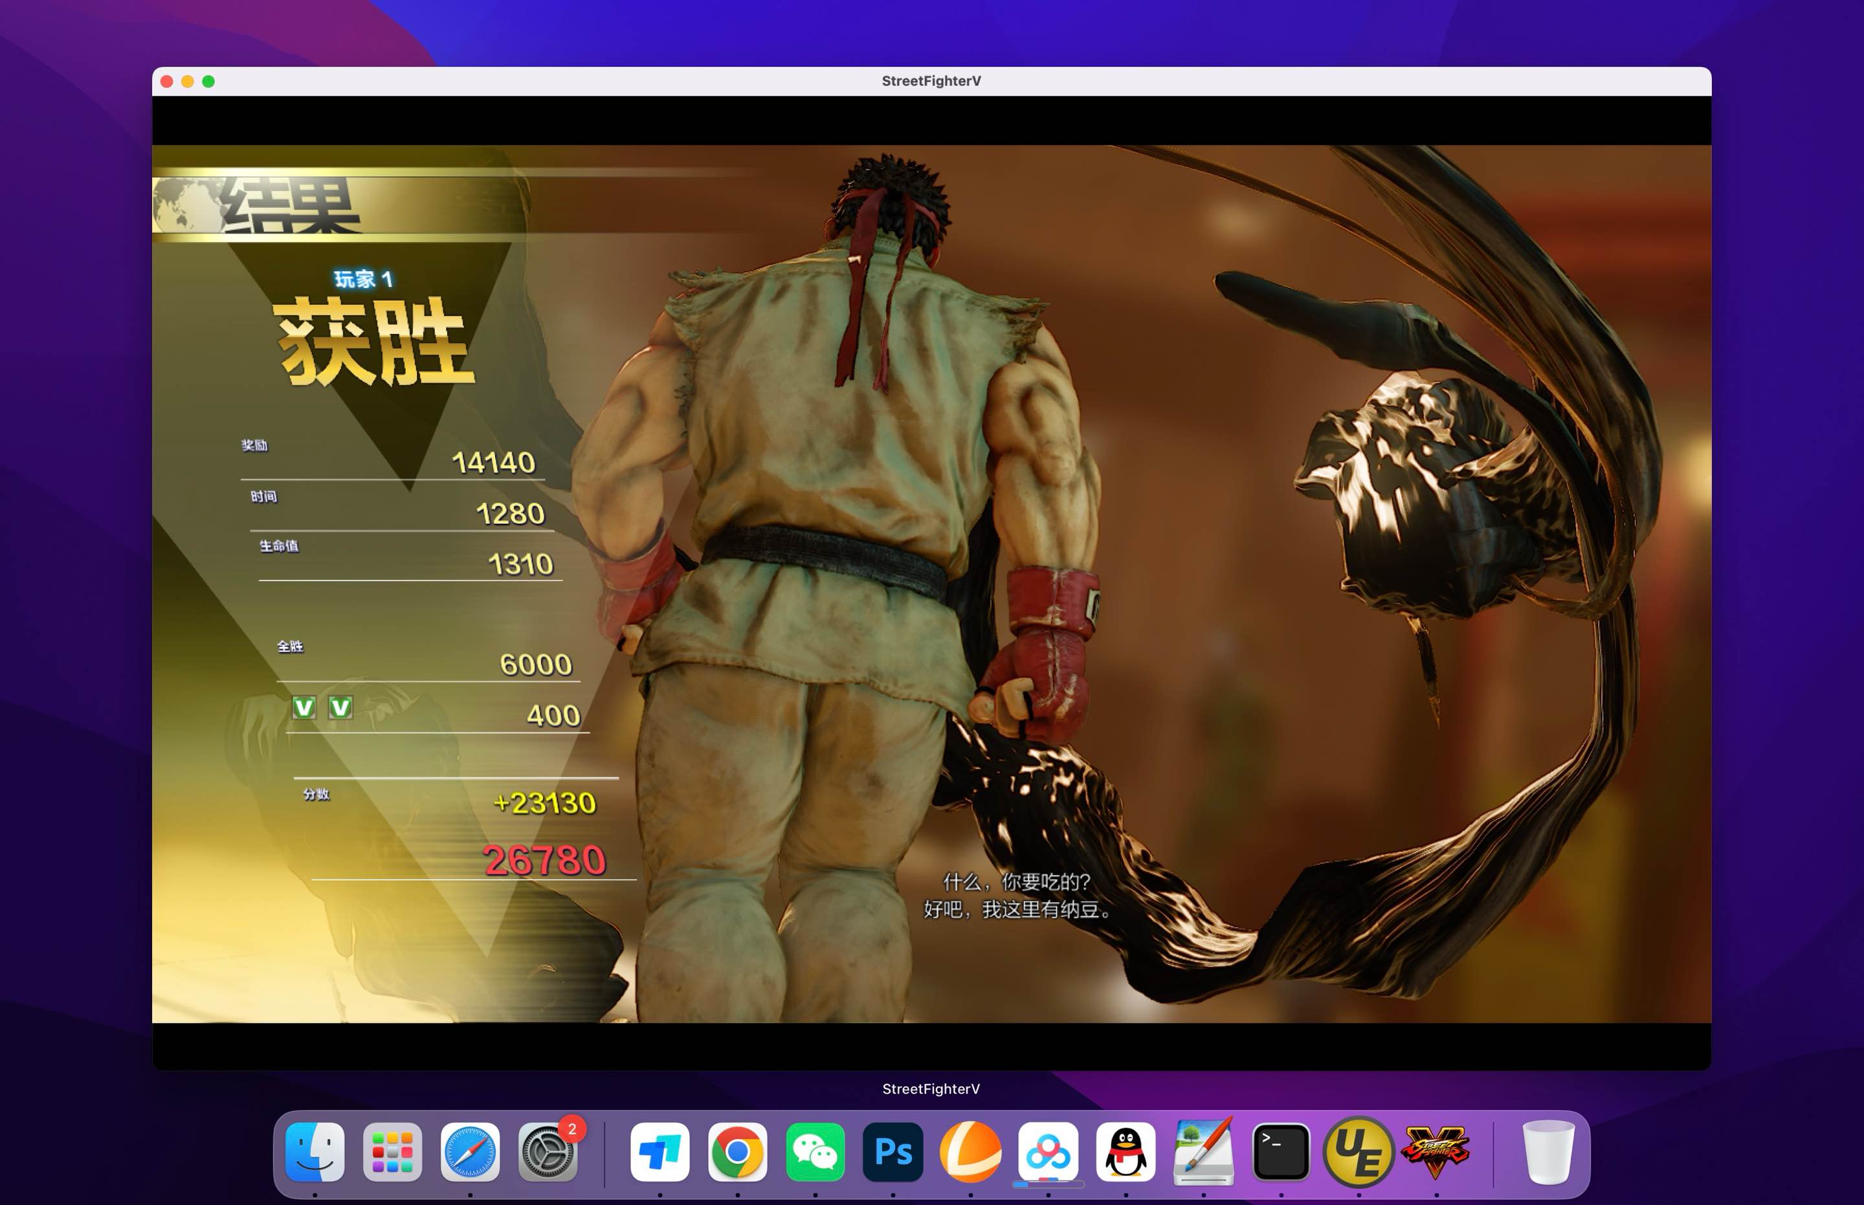
Task: Click the 分数 score label
Action: pyautogui.click(x=316, y=794)
